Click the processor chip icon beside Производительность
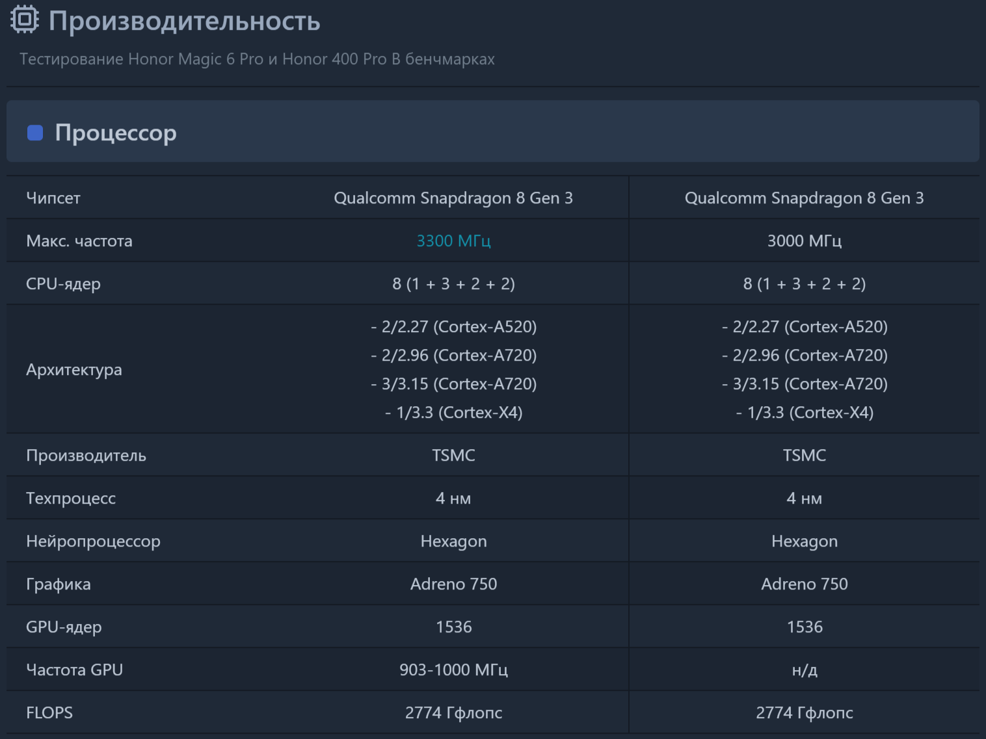The width and height of the screenshot is (986, 739). pos(25,19)
